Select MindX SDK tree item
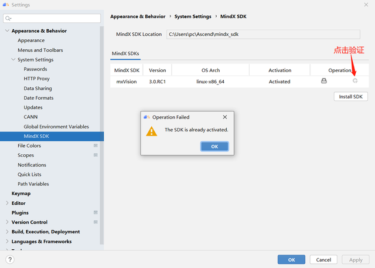The width and height of the screenshot is (375, 268). point(52,136)
